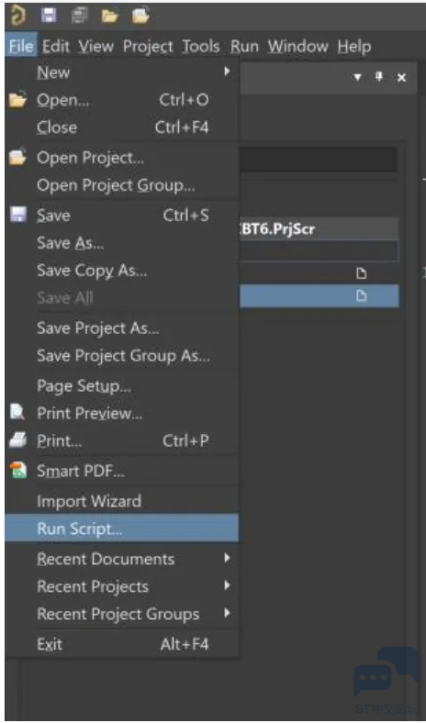Open the Project menu in menu bar
This screenshot has height=723, width=426.
148,46
